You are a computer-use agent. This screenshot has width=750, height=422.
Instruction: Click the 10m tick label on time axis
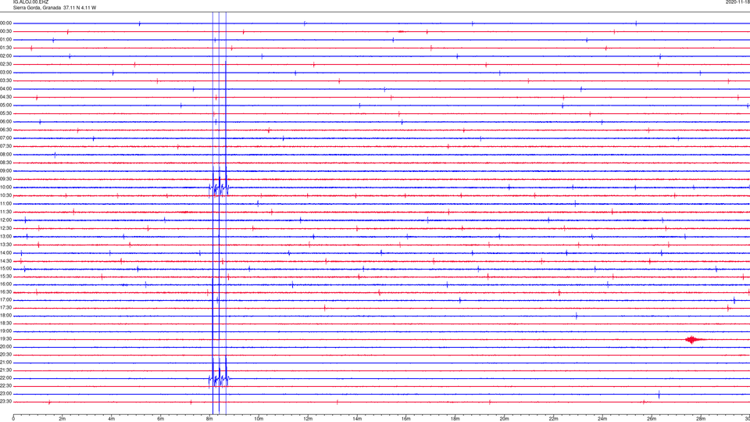click(x=259, y=419)
